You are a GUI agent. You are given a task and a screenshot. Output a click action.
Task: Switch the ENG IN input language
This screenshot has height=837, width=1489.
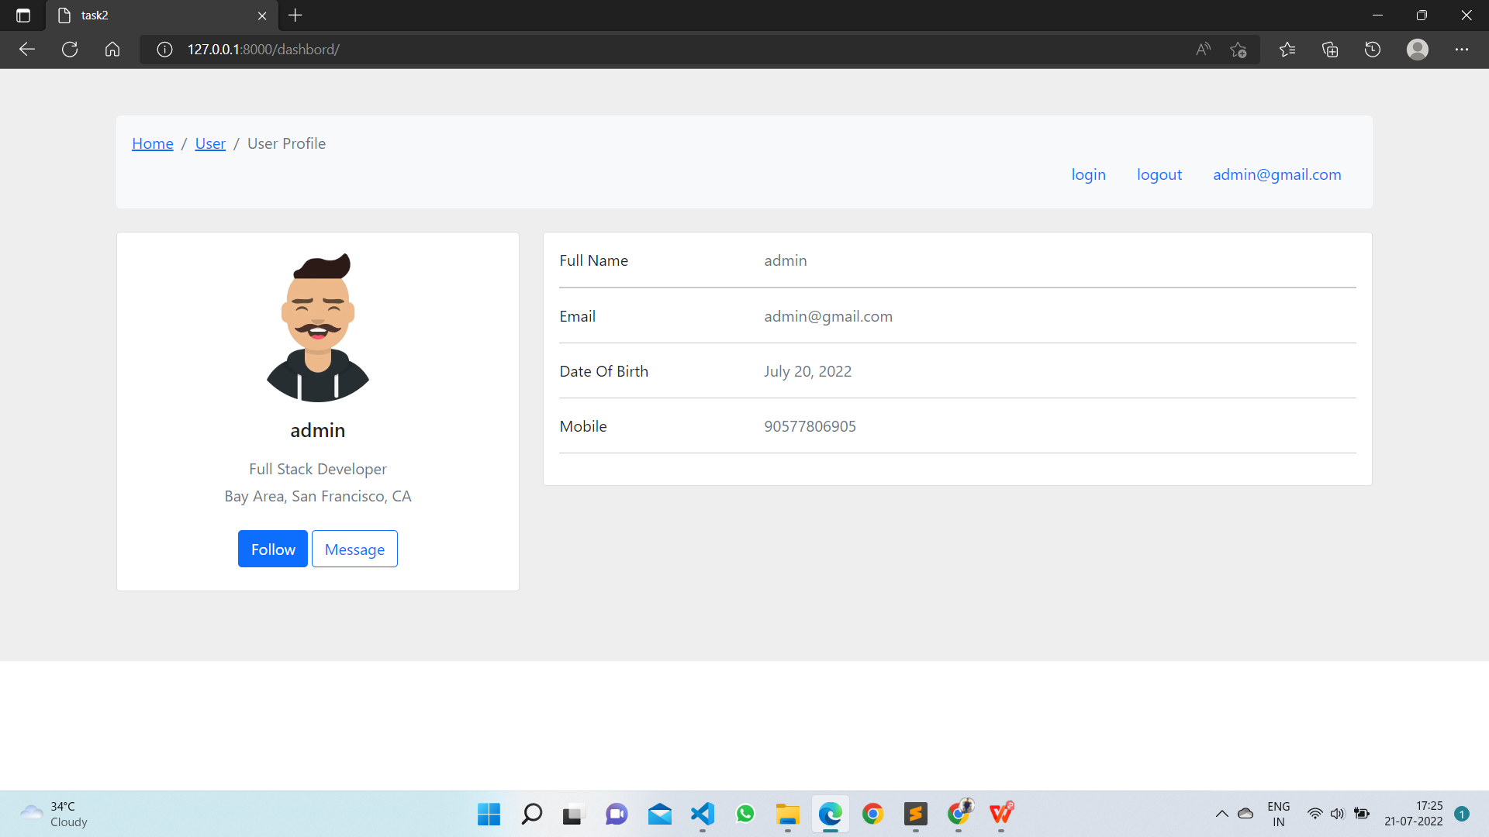[x=1279, y=814]
